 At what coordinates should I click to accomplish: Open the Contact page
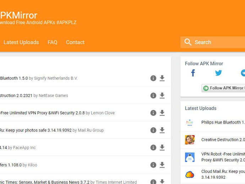coord(75,42)
